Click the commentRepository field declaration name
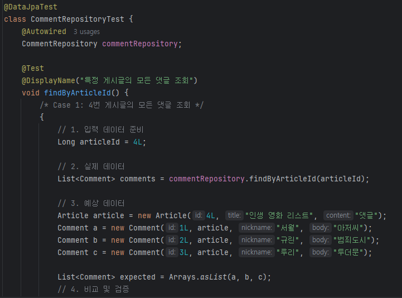Viewport: 402px width, 298px height. point(140,44)
